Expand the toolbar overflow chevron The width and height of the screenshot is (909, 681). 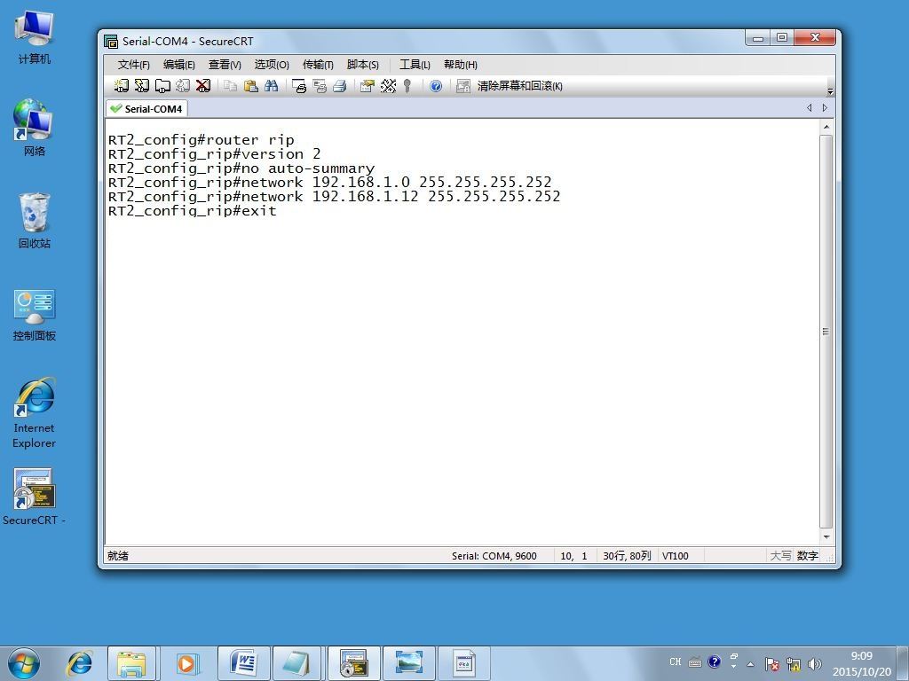(830, 91)
